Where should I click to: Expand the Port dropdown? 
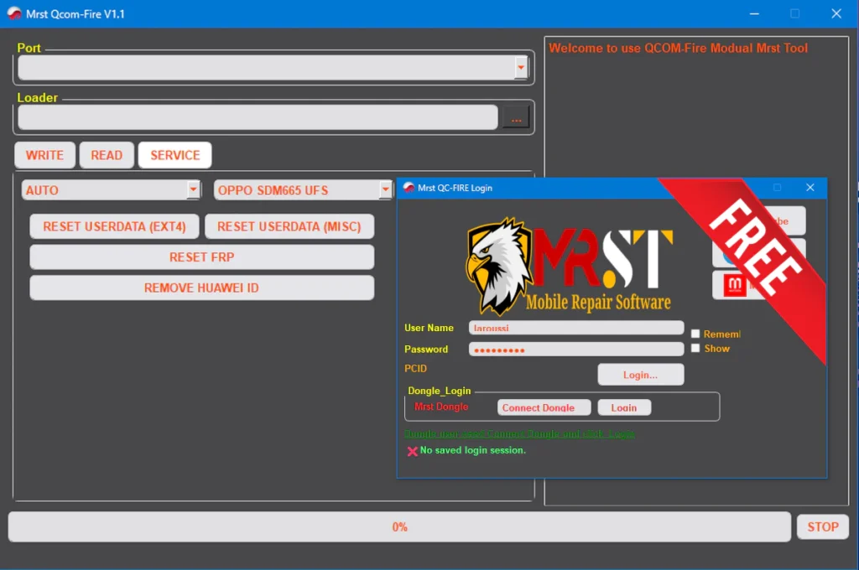[x=521, y=67]
